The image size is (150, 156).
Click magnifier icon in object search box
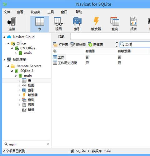(122, 44)
